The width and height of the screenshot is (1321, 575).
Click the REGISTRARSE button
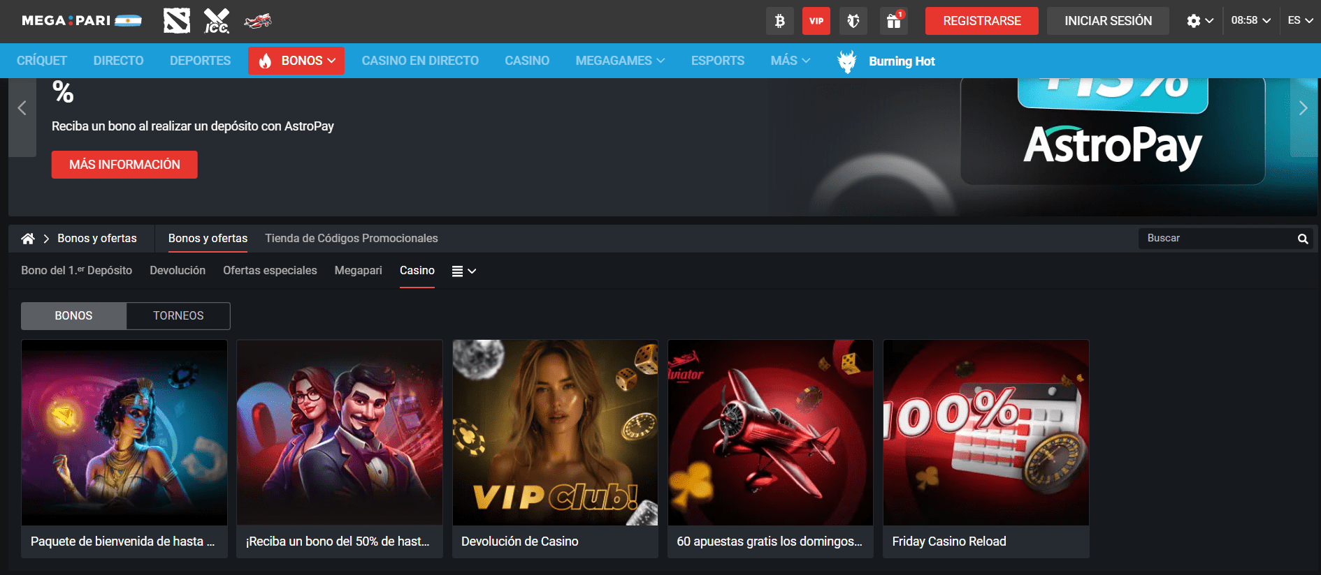[x=982, y=21]
